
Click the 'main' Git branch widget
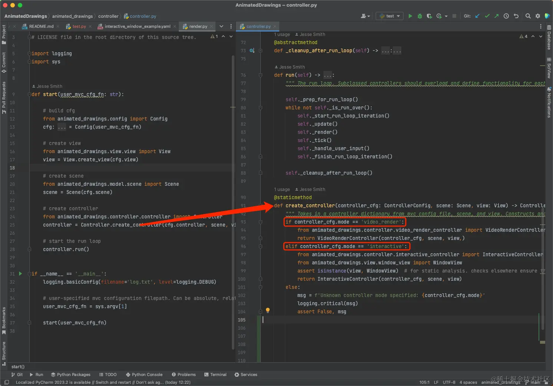535,382
